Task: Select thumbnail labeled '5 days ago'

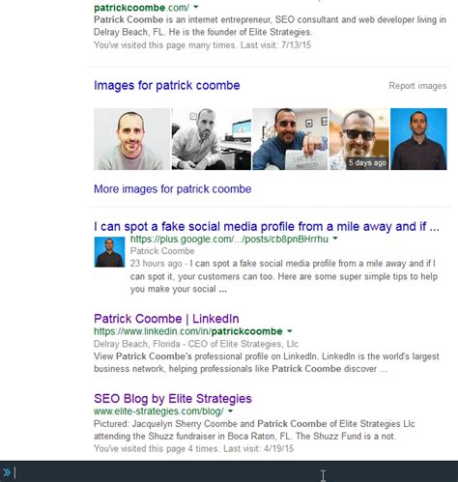Action: click(x=358, y=139)
